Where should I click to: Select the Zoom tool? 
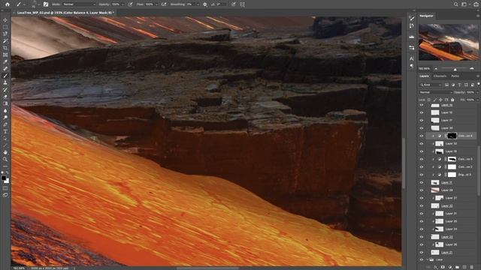tap(5, 159)
